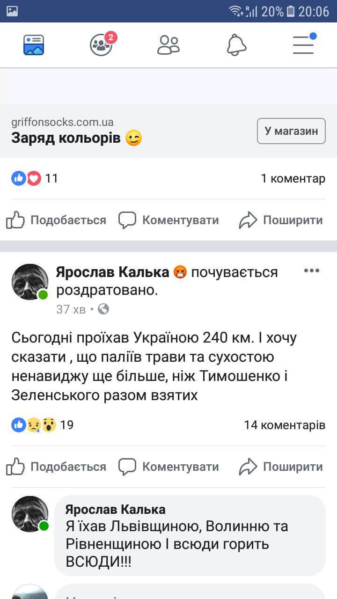Tap Коментувати under Калька's post
This screenshot has width=337, height=599.
click(168, 467)
